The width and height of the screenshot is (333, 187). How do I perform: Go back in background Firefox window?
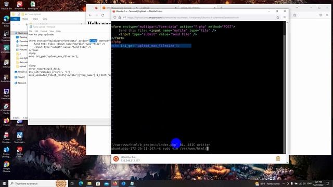[x=90, y=15]
